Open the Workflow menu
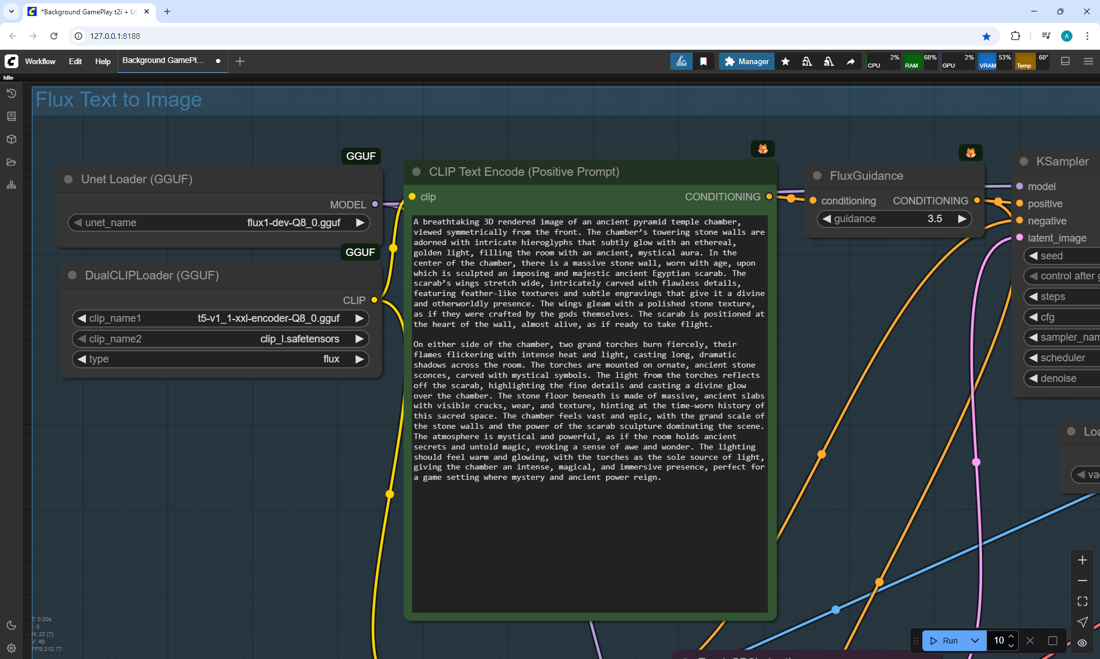 [x=40, y=61]
